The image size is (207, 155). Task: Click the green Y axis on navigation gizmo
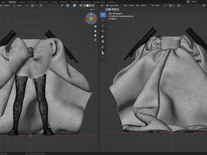pos(91,19)
